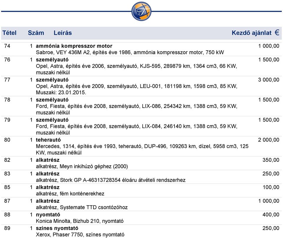This screenshot has width=283, height=238.
Task: Click the Leírás column header
Action: [62, 33]
